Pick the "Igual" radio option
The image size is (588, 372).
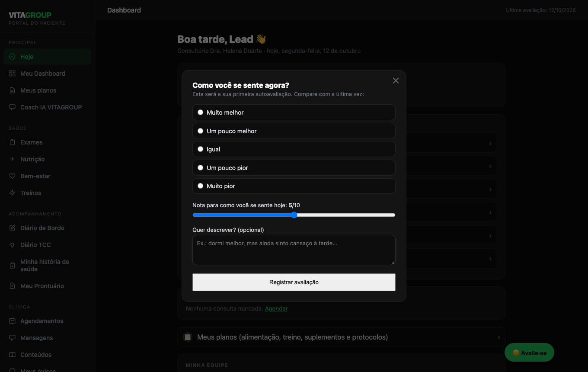tap(200, 149)
